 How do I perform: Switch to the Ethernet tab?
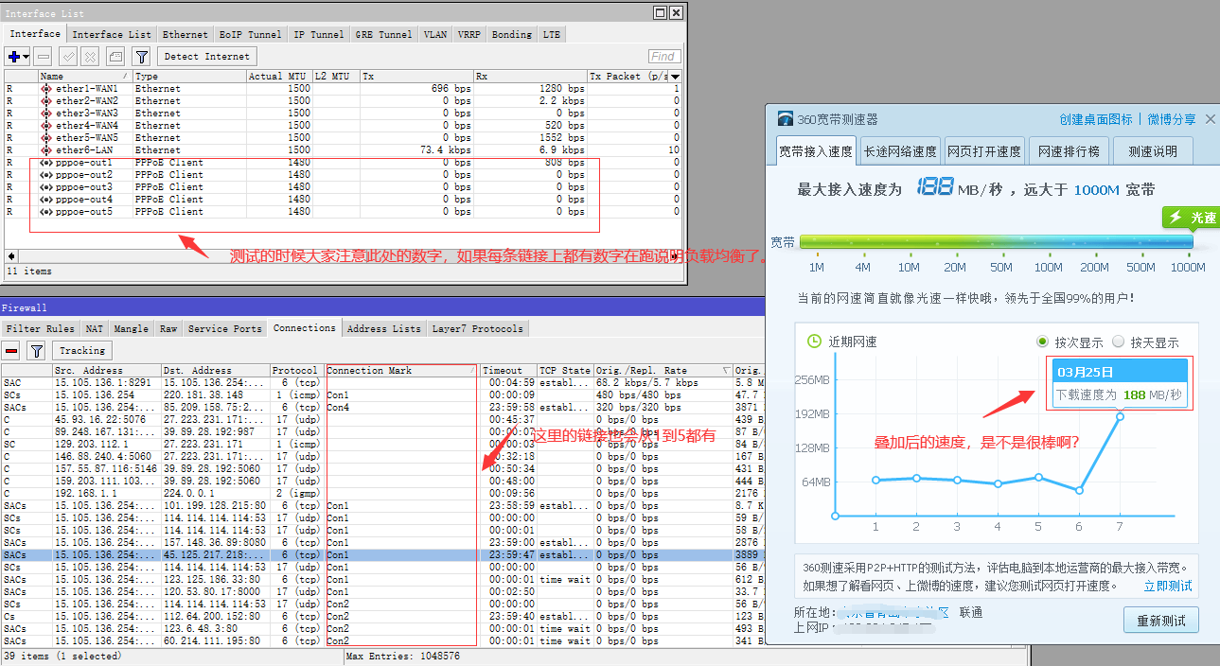pyautogui.click(x=185, y=33)
